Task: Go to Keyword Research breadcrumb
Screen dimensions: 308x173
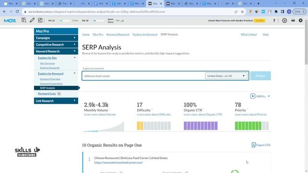Action: [x=118, y=34]
